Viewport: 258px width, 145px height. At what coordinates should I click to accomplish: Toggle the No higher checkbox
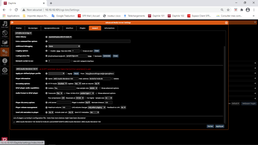pos(85,98)
